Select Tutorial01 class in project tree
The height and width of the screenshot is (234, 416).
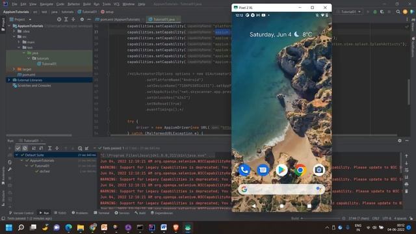coord(47,64)
